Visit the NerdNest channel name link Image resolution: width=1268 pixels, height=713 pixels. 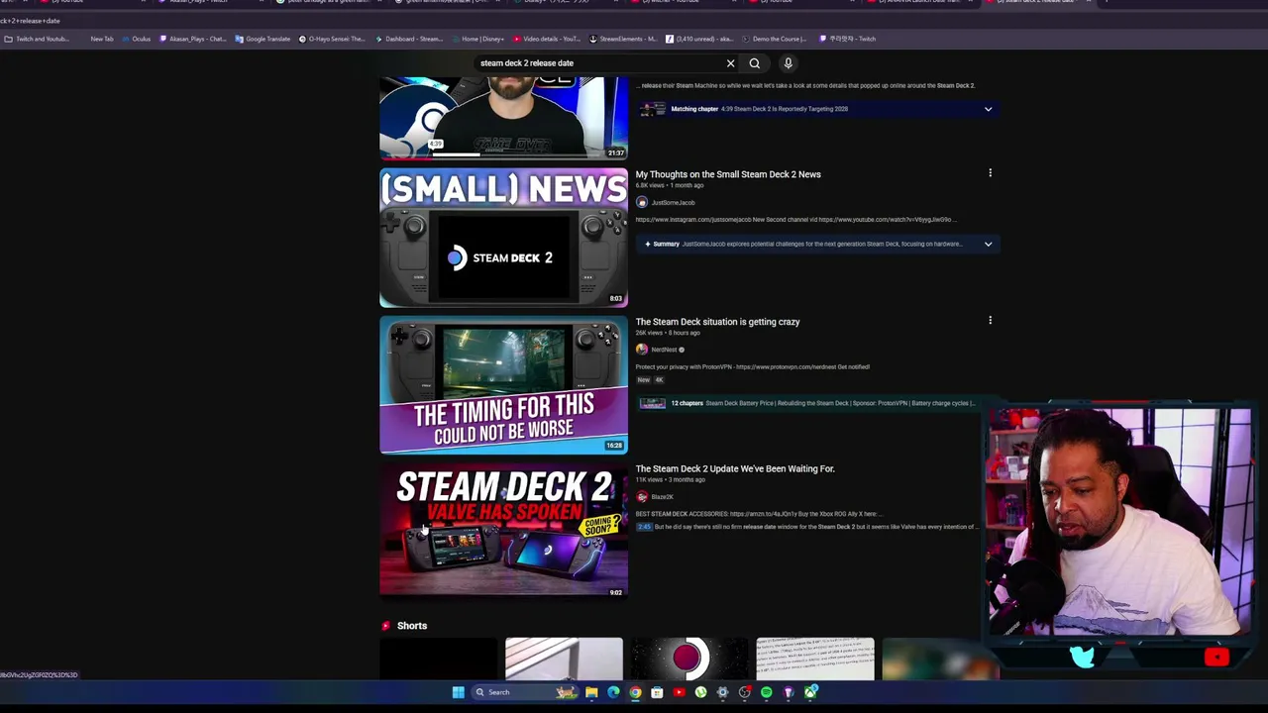click(664, 350)
